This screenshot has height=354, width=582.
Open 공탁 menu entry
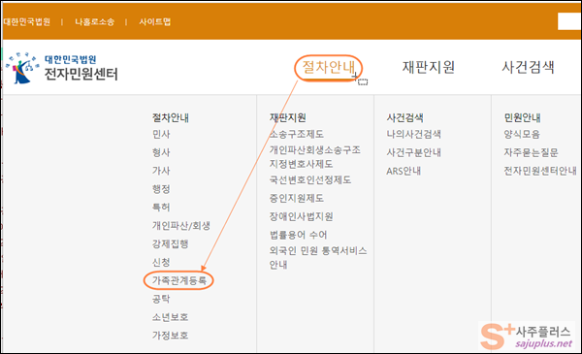[161, 299]
